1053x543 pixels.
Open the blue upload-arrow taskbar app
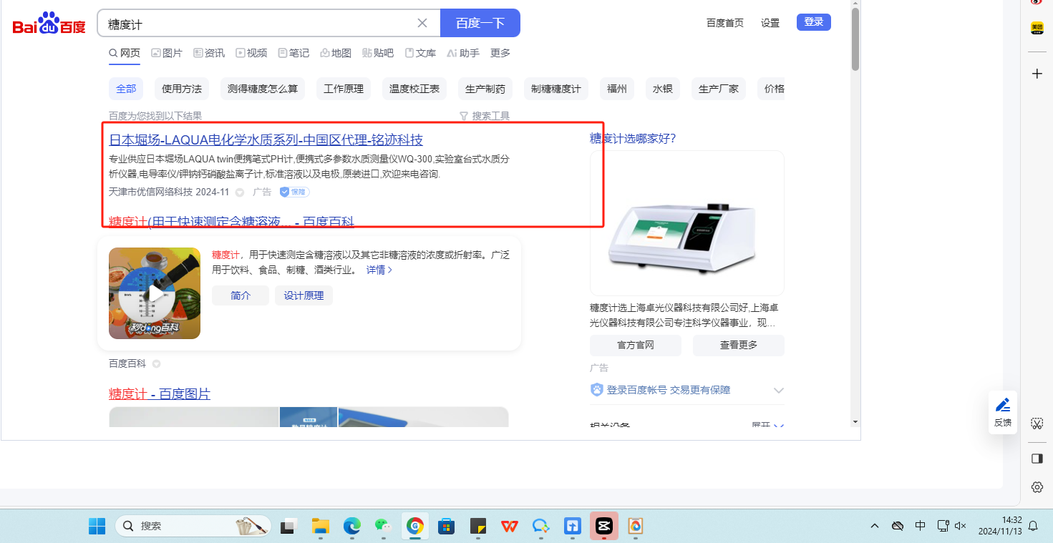[x=572, y=527]
